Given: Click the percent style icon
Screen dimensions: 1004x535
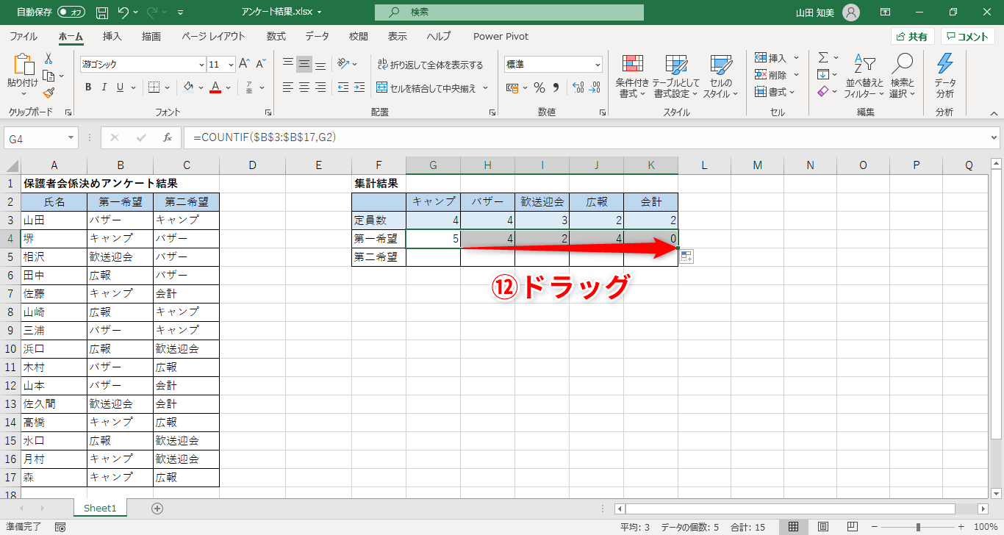Looking at the screenshot, I should [539, 87].
